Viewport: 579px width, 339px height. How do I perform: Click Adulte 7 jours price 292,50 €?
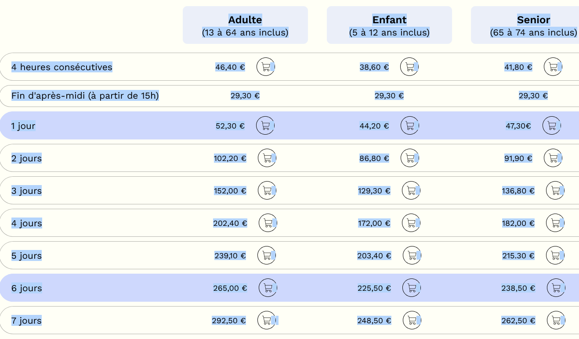[x=228, y=321]
